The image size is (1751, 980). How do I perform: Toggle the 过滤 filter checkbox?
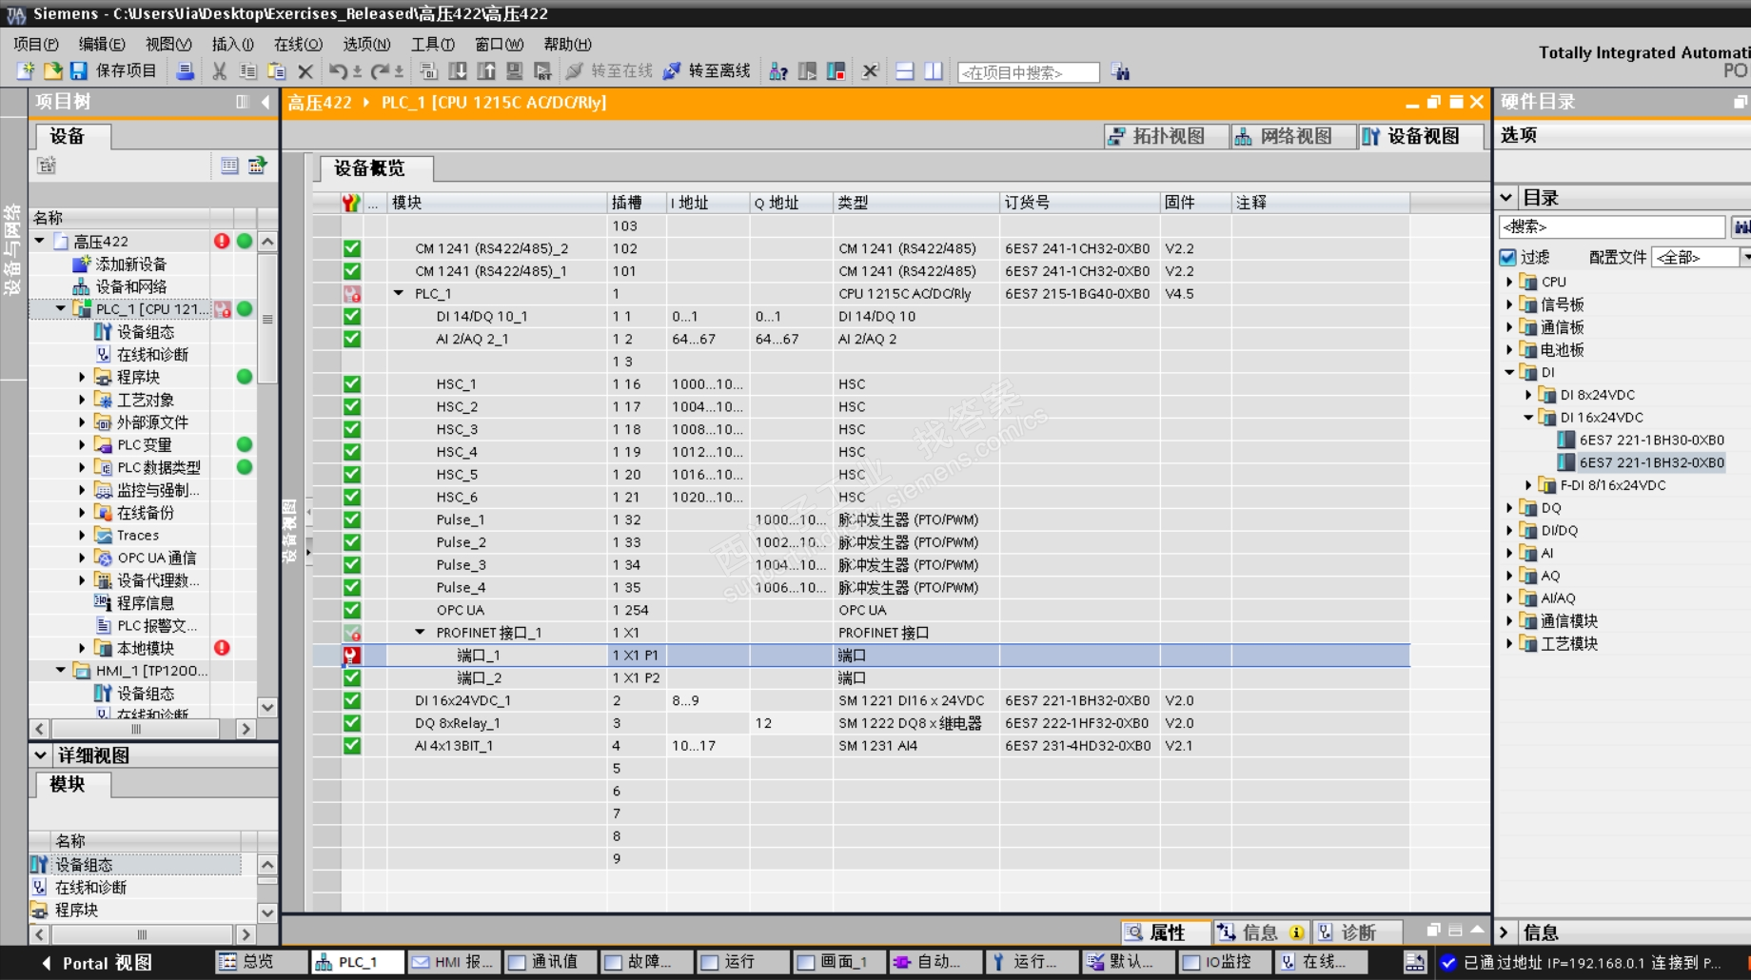tap(1507, 257)
